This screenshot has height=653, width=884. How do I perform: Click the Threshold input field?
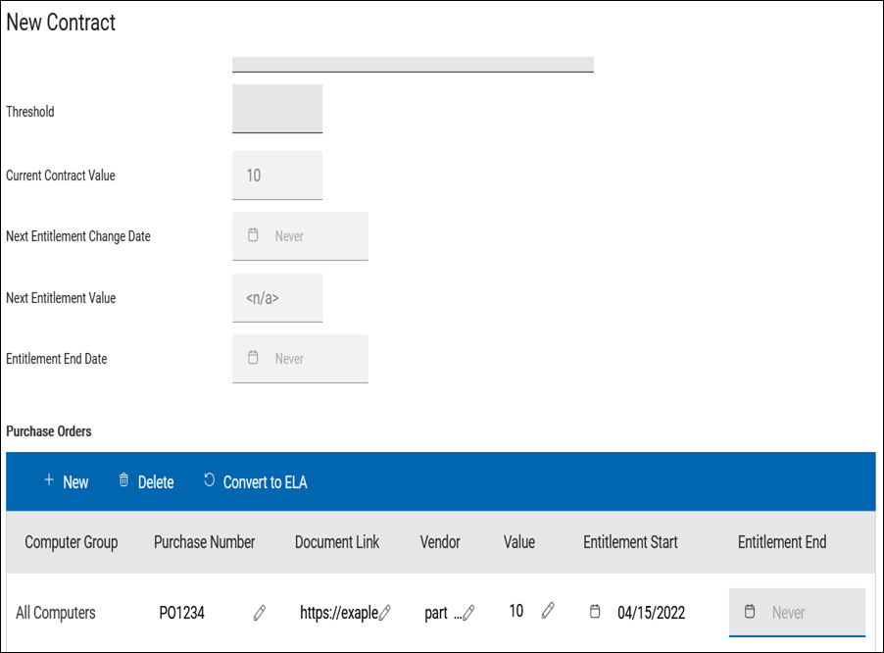pyautogui.click(x=277, y=109)
